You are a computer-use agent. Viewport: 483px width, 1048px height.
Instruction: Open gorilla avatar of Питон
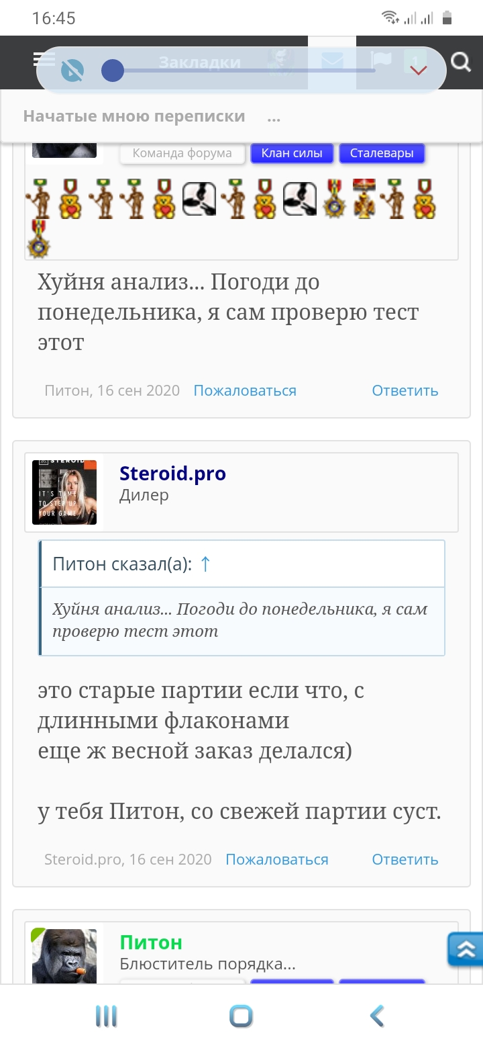64,955
